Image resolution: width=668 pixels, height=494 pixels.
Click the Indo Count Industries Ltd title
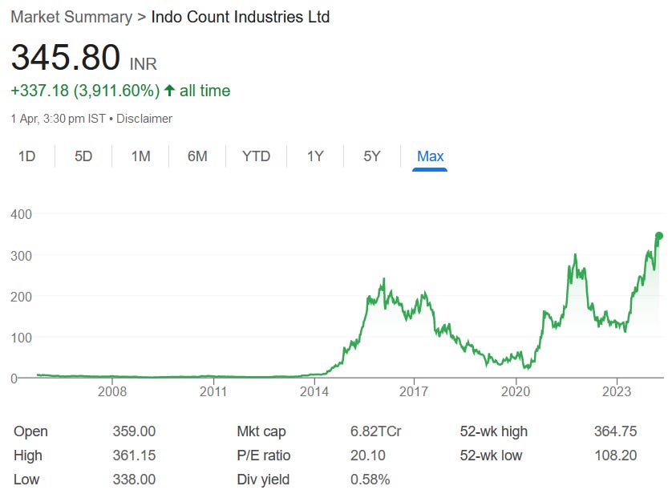[241, 17]
